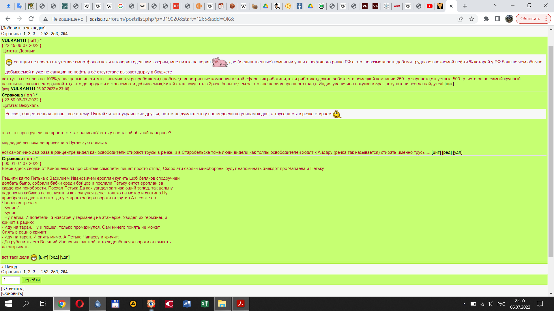This screenshot has height=311, width=554.
Task: Open the Chrome extensions puzzle icon
Action: [x=486, y=19]
